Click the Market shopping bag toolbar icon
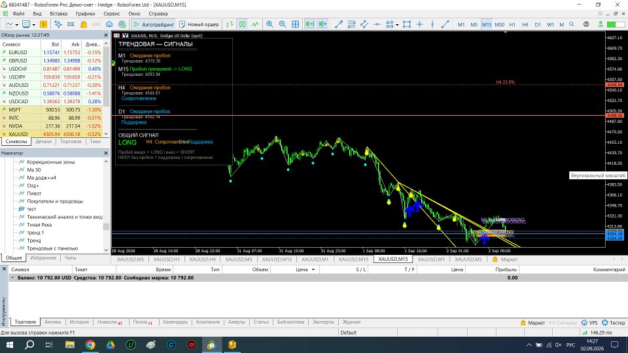The image size is (628, 353). (x=84, y=24)
